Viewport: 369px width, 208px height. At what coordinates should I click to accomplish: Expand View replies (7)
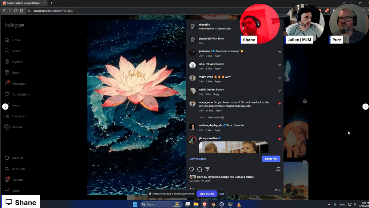[x=216, y=117]
